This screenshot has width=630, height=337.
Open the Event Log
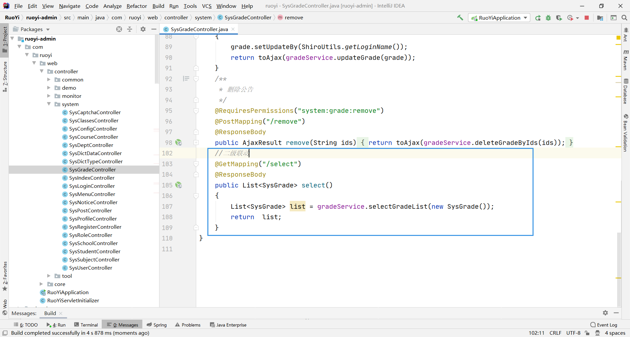click(604, 325)
